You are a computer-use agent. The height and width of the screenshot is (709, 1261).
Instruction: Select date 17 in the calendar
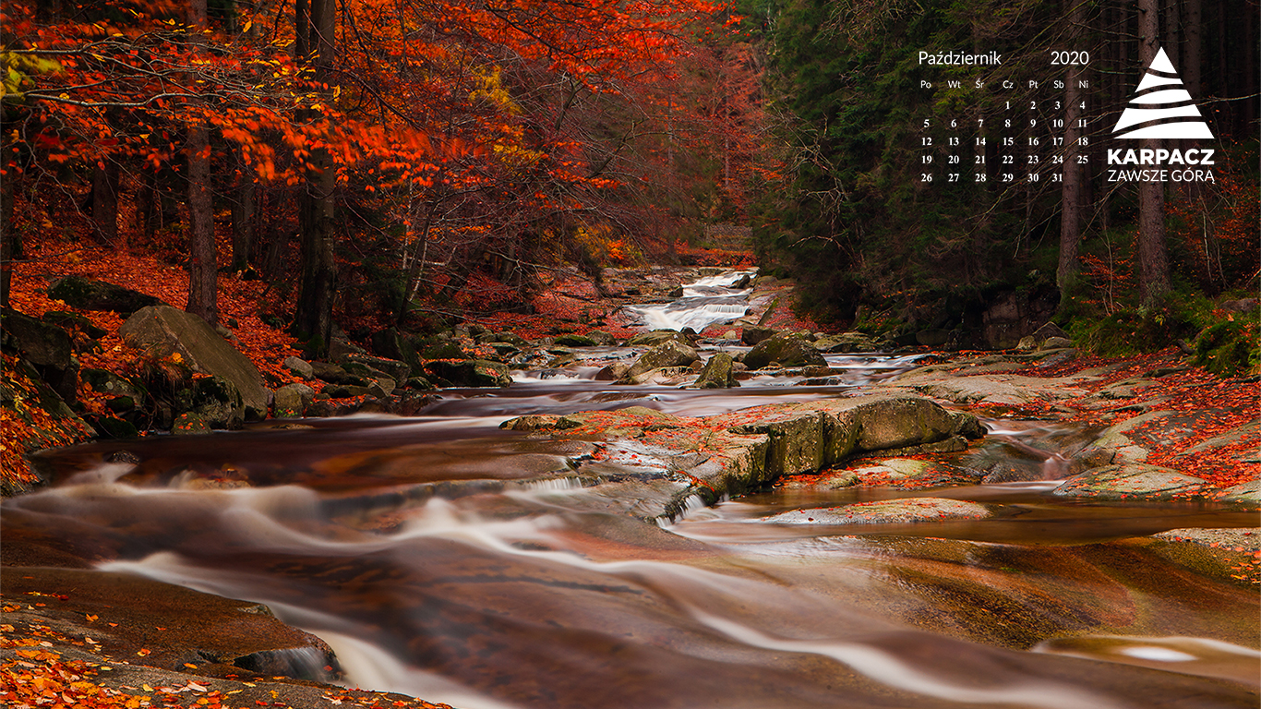click(1058, 141)
